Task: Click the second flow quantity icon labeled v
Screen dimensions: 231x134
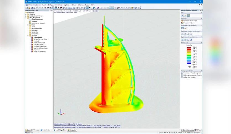Action: pyautogui.click(x=185, y=34)
